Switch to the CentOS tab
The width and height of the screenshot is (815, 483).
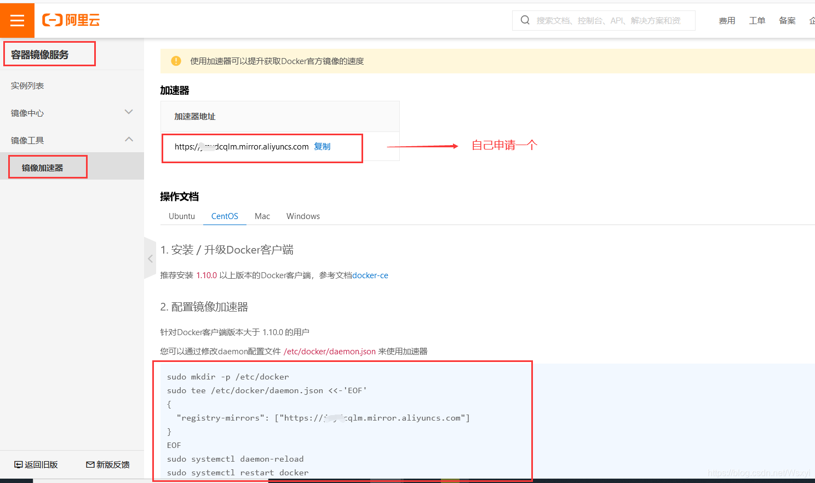(x=225, y=216)
